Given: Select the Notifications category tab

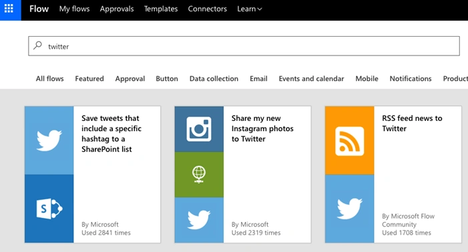Looking at the screenshot, I should pos(411,79).
